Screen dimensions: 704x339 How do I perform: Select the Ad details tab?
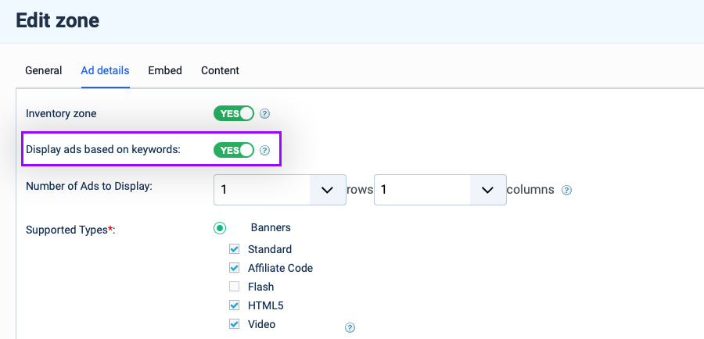coord(105,70)
